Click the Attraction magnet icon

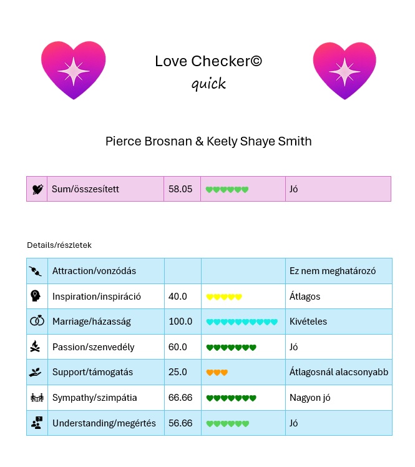coord(37,271)
